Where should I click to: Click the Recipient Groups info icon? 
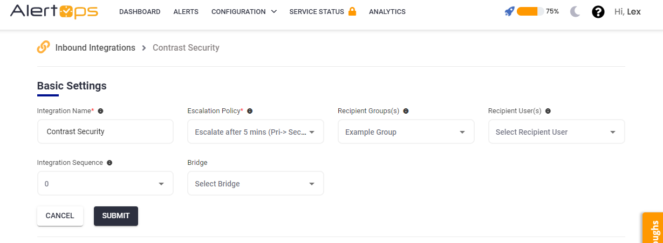pos(406,111)
